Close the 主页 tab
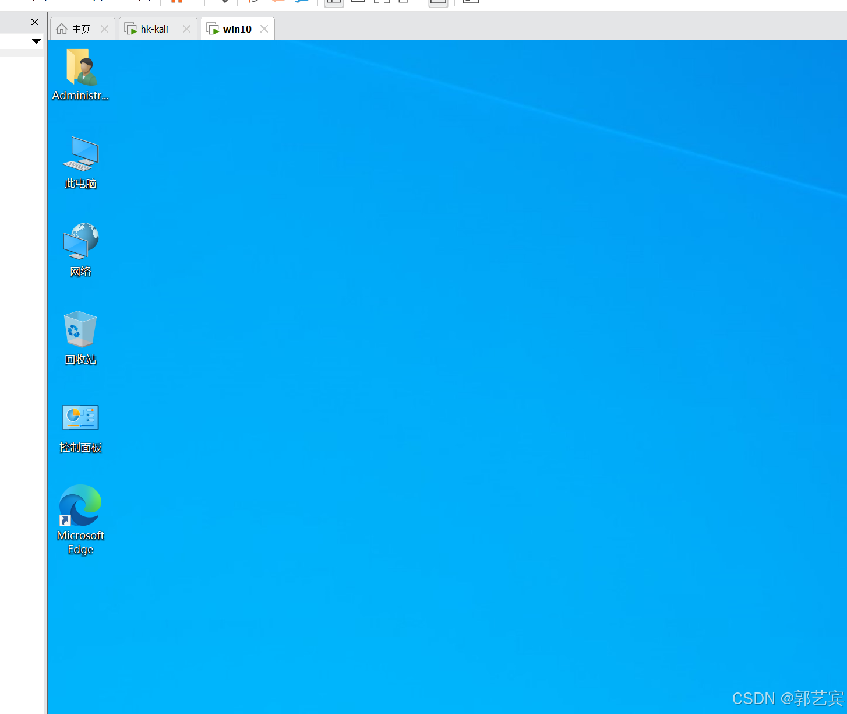Image resolution: width=847 pixels, height=714 pixels. [x=104, y=29]
